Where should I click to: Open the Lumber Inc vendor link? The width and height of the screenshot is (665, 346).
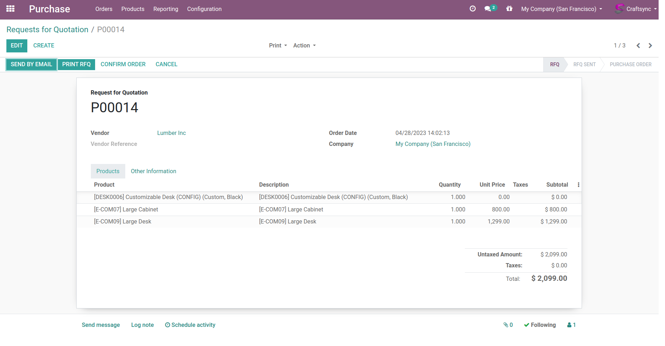pos(171,133)
